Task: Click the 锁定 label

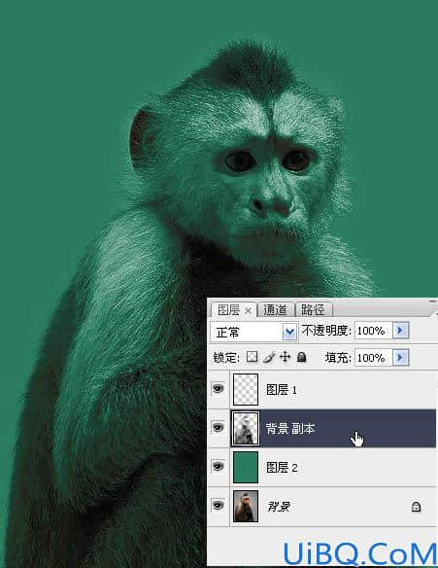Action: click(x=226, y=358)
